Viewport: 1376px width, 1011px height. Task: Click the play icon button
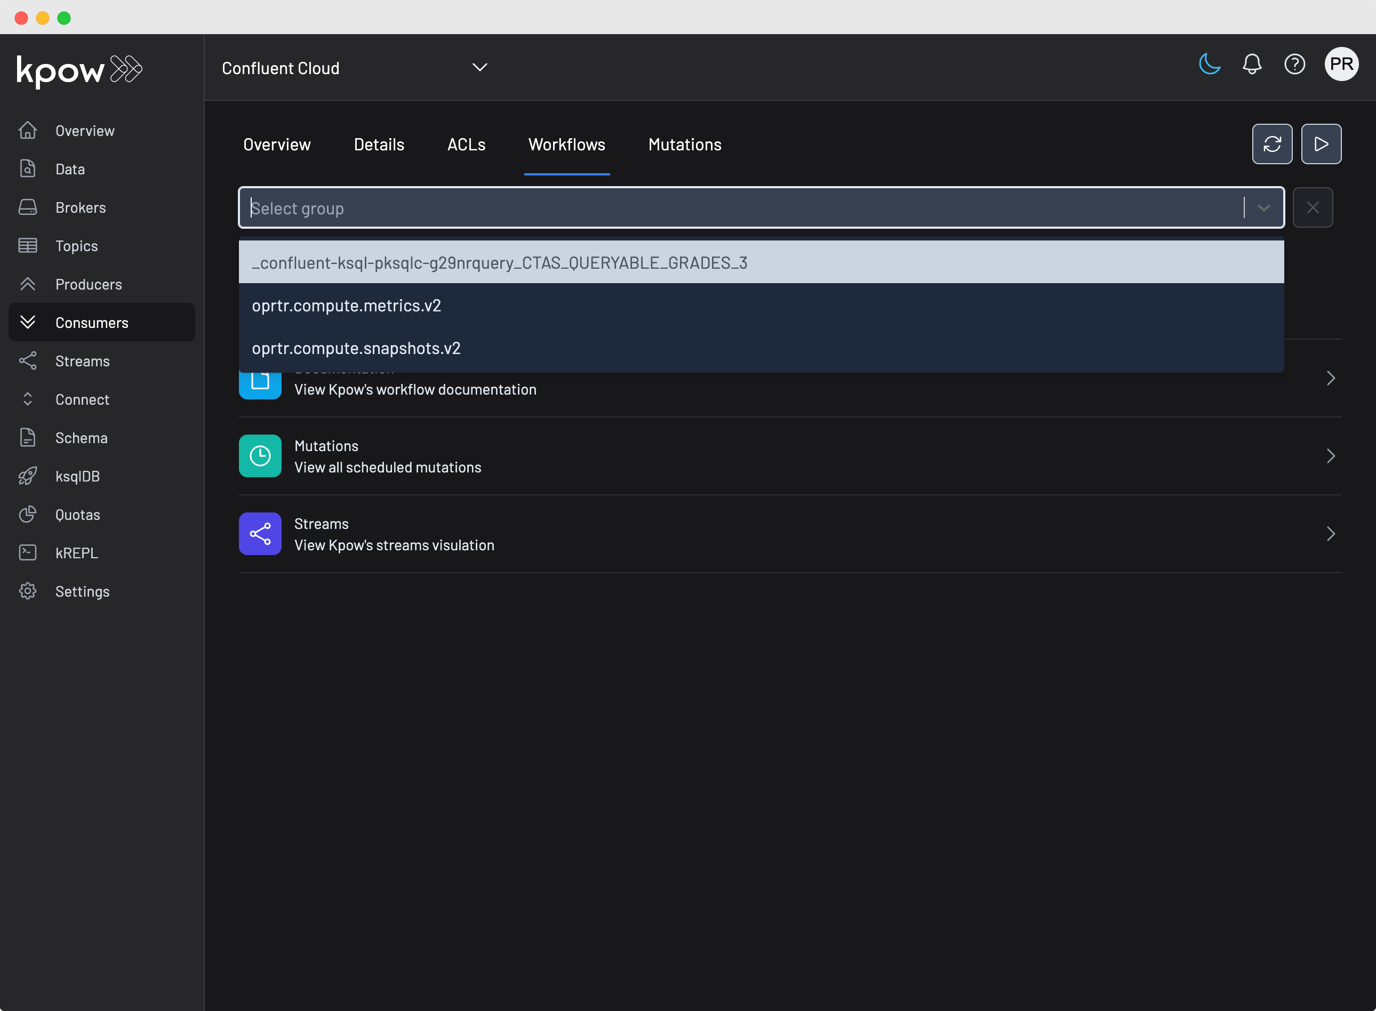click(1321, 145)
